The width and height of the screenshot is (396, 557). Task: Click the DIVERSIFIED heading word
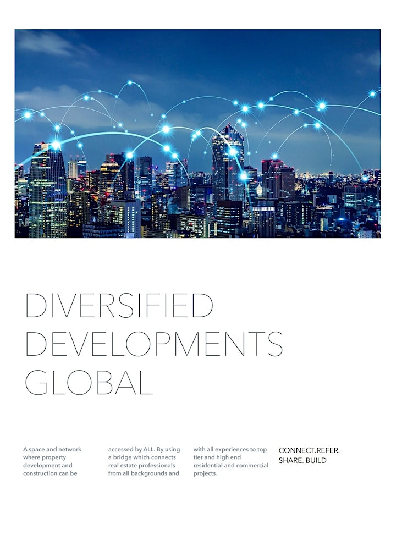pos(119,306)
